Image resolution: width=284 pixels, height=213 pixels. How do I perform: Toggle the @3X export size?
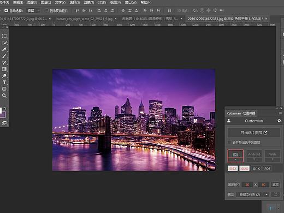[x=233, y=168]
